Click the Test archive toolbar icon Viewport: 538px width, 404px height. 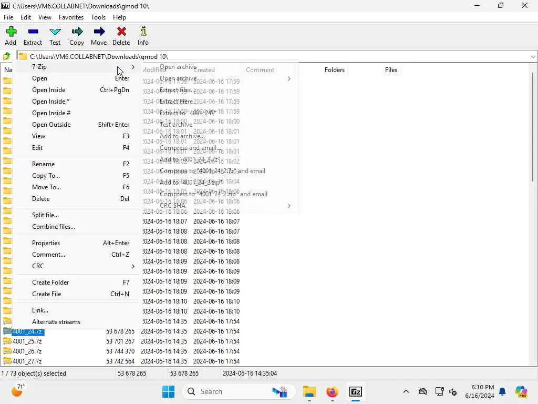tap(55, 32)
